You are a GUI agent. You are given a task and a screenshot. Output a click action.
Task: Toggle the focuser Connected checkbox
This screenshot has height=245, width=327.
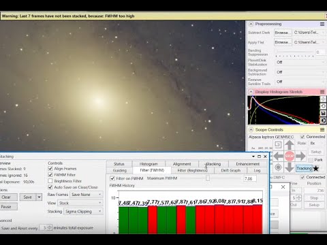pyautogui.click(x=302, y=177)
